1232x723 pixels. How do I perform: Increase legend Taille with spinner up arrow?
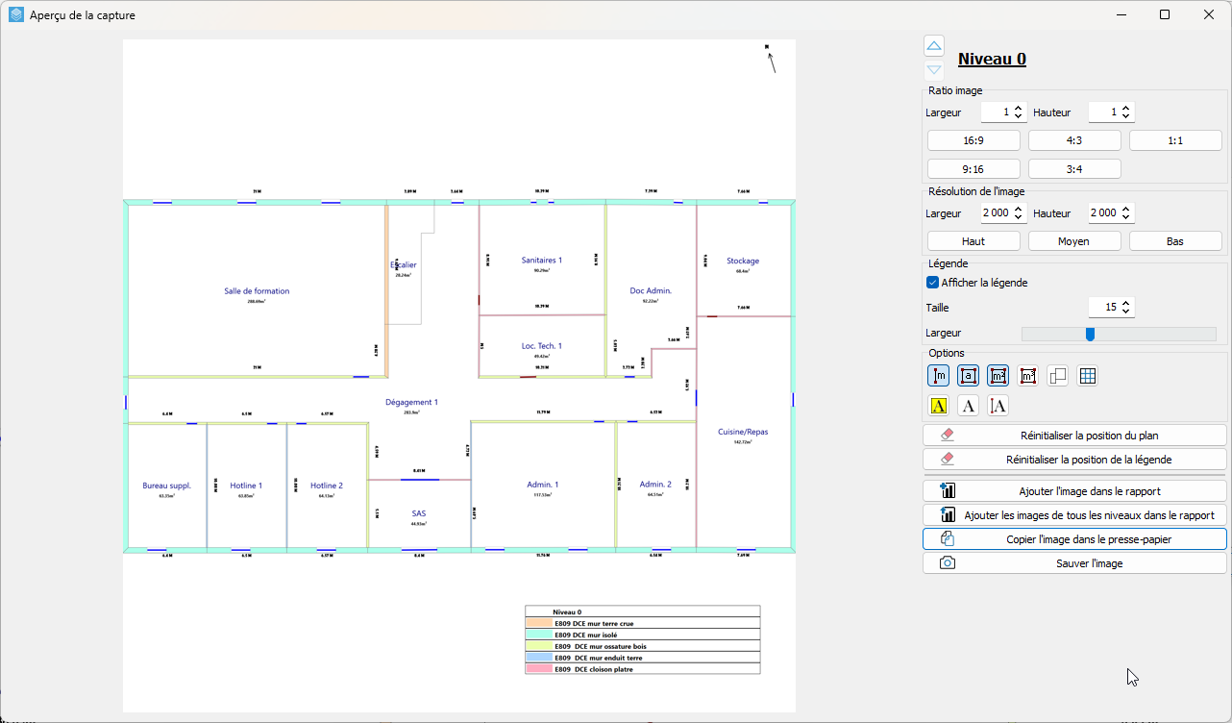[1127, 303]
